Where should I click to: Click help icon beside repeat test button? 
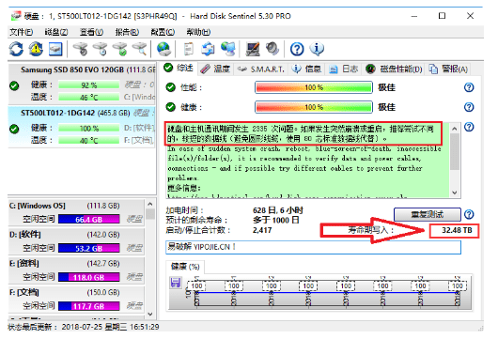click(x=469, y=214)
